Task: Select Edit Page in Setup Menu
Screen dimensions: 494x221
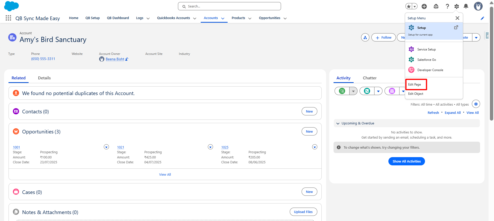Action: pyautogui.click(x=414, y=84)
